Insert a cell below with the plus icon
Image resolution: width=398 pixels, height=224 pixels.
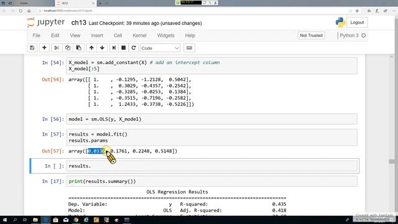pyautogui.click(x=44, y=48)
